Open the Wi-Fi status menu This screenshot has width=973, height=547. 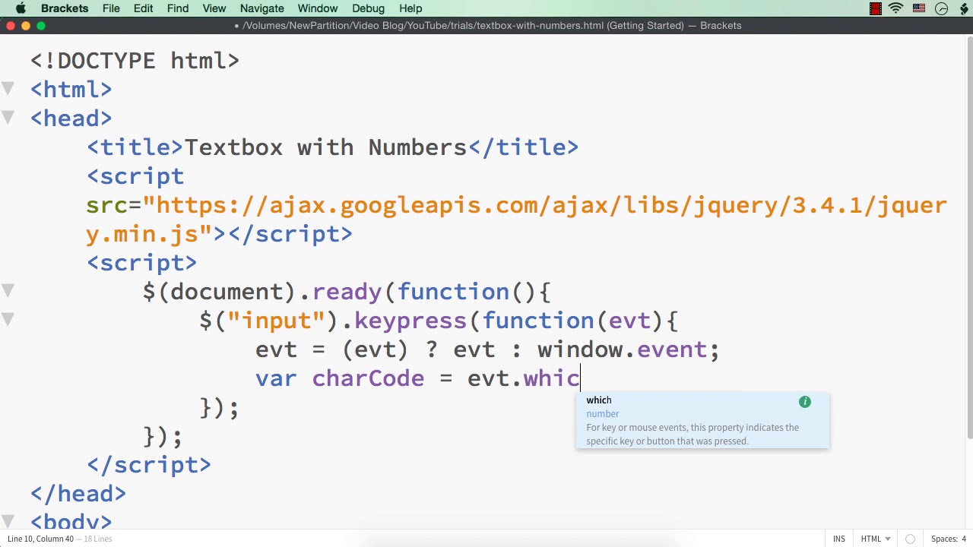click(896, 8)
